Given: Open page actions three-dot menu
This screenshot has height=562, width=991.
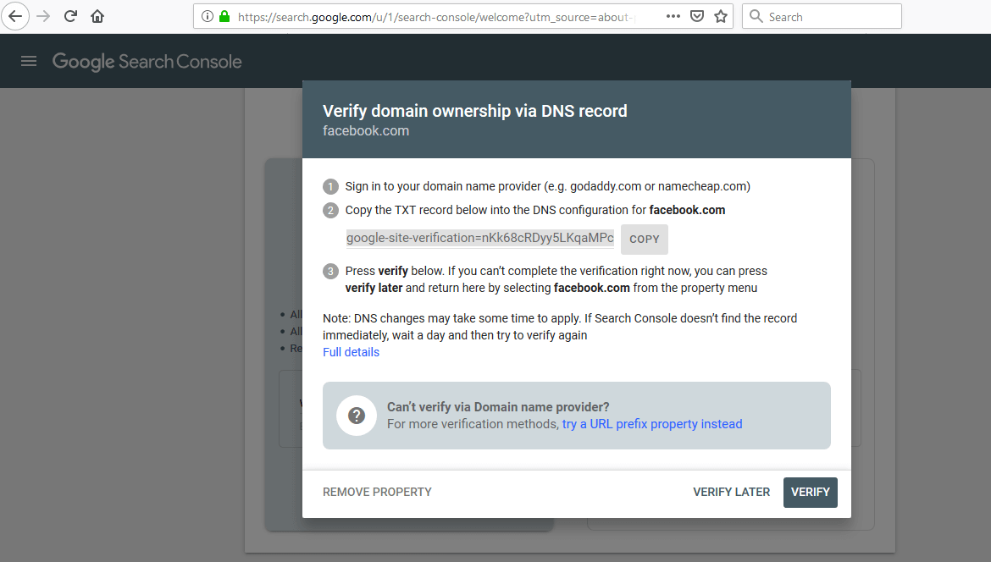Looking at the screenshot, I should pos(673,16).
